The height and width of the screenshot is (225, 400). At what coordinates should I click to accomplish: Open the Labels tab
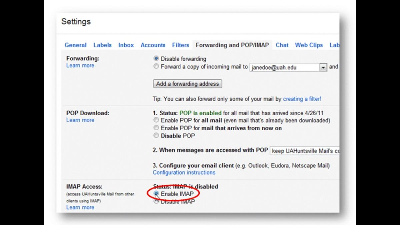point(102,45)
